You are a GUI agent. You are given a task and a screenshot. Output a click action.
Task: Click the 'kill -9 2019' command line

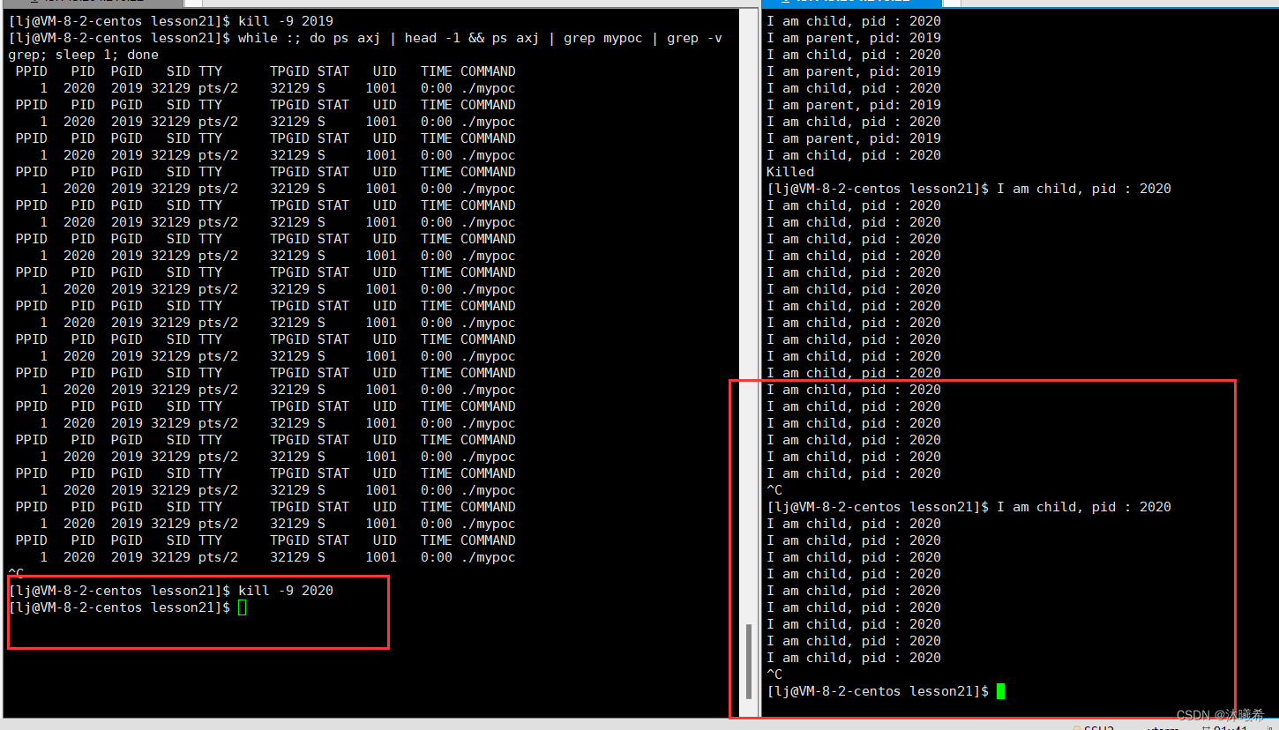(171, 20)
